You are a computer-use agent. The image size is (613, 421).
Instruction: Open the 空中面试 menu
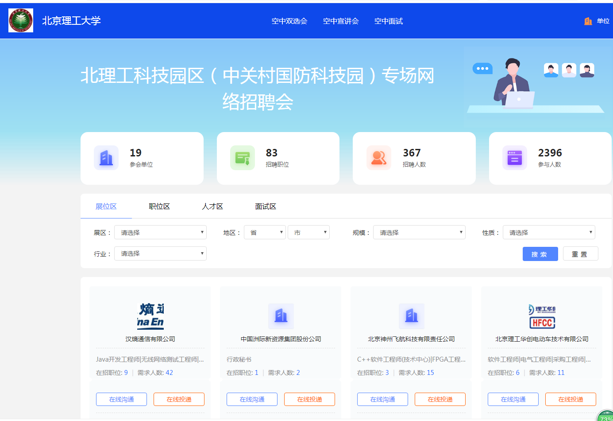(389, 21)
